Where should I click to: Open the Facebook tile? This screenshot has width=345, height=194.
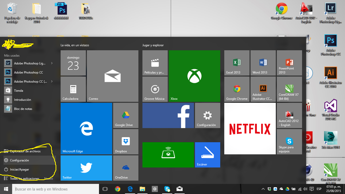click(168, 115)
